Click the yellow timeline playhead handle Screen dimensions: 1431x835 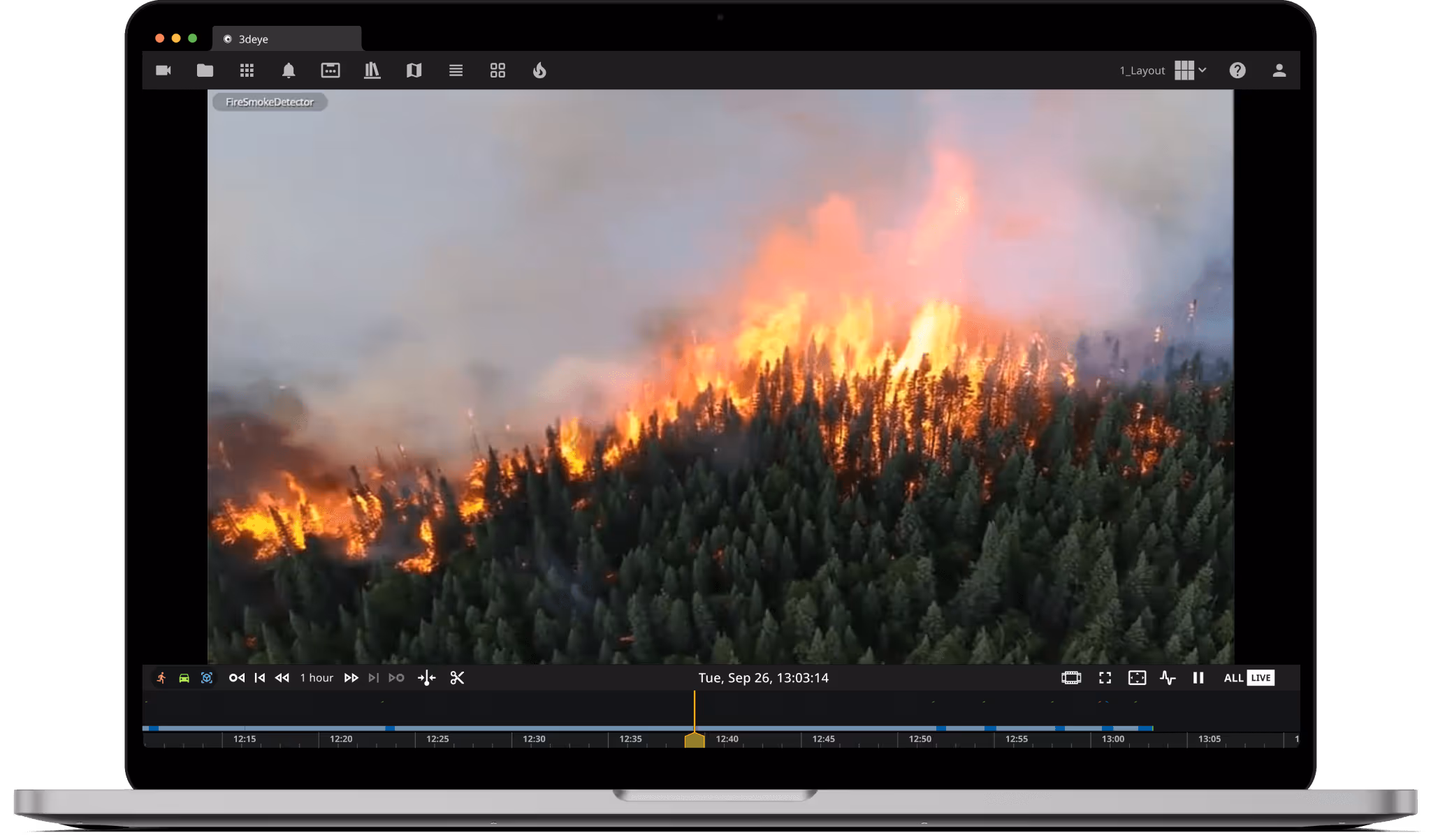pyautogui.click(x=695, y=741)
